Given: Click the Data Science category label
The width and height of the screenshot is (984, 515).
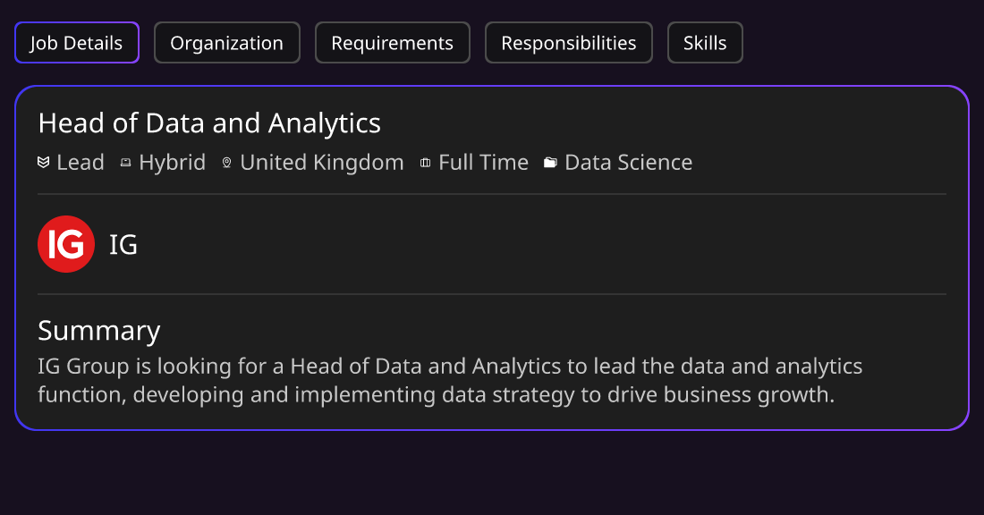Looking at the screenshot, I should pyautogui.click(x=629, y=163).
